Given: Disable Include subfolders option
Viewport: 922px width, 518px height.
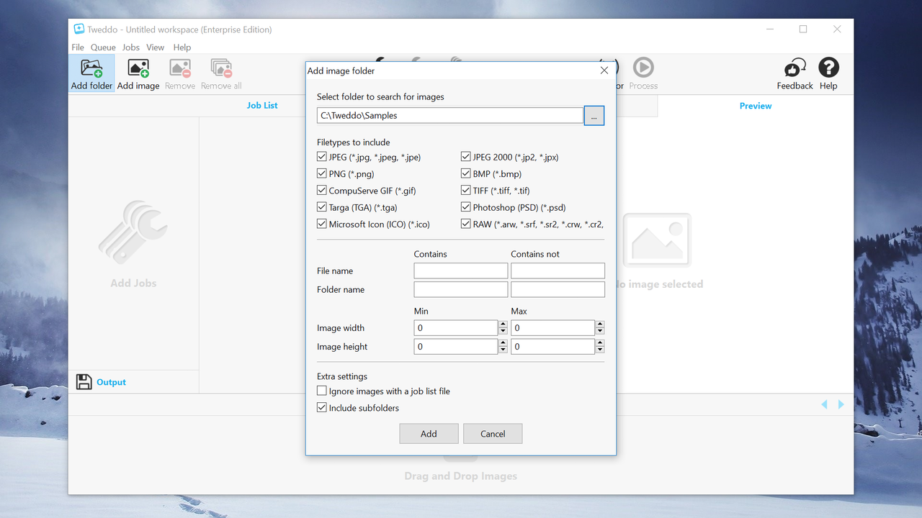Looking at the screenshot, I should (322, 408).
